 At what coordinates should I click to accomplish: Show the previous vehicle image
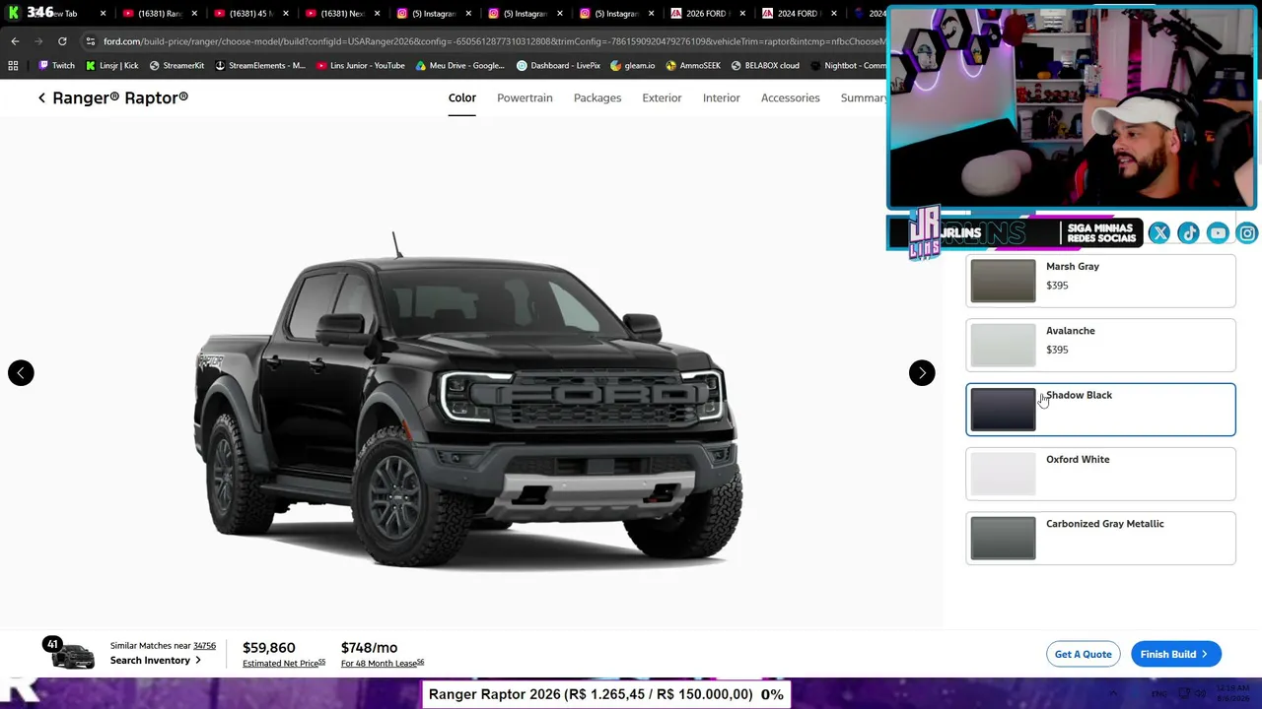(x=21, y=372)
